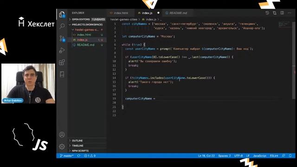Expand the Timeline panel
Viewport: 297px width, 167px height.
(x=87, y=146)
